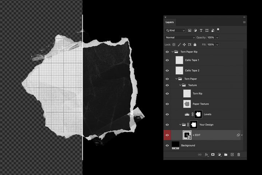The width and height of the screenshot is (262, 175).
Task: Collapse the Torn Paper group
Action: [176, 79]
